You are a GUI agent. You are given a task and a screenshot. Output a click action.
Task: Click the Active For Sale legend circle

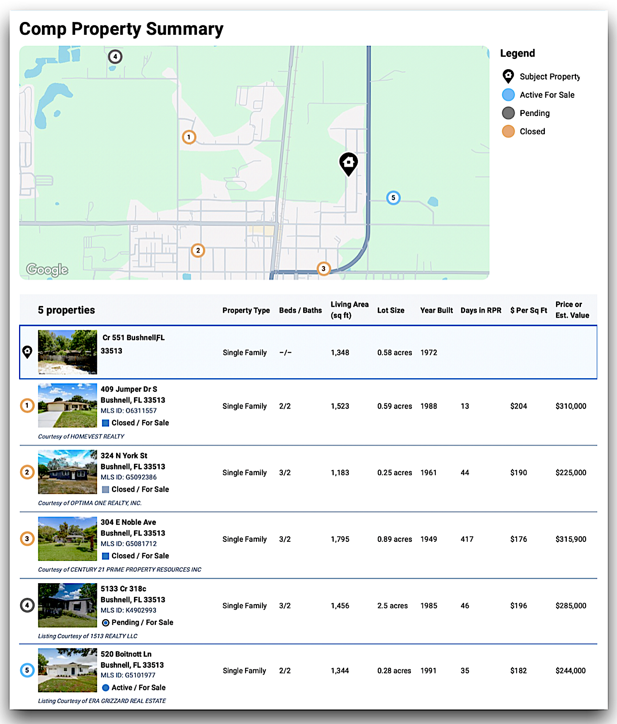(508, 95)
